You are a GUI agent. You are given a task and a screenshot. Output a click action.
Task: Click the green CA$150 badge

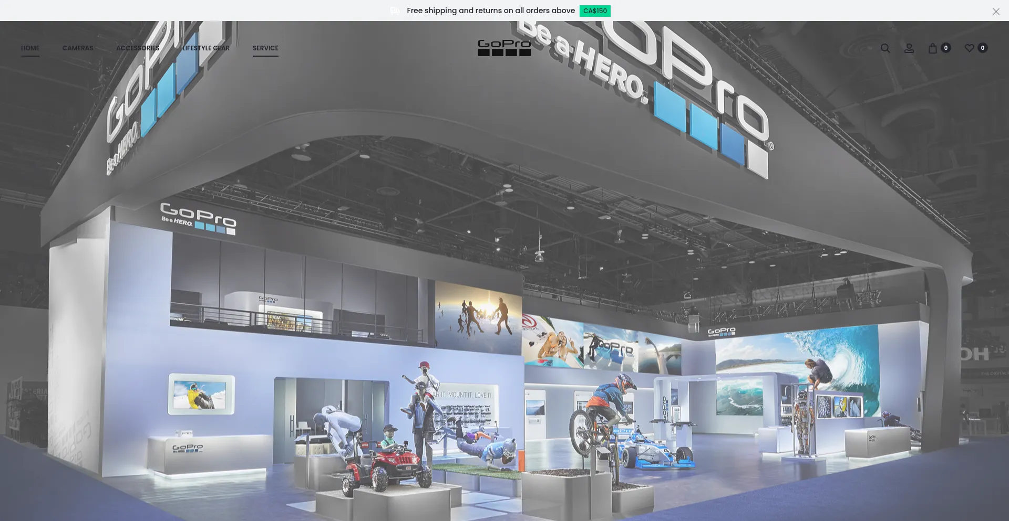594,11
